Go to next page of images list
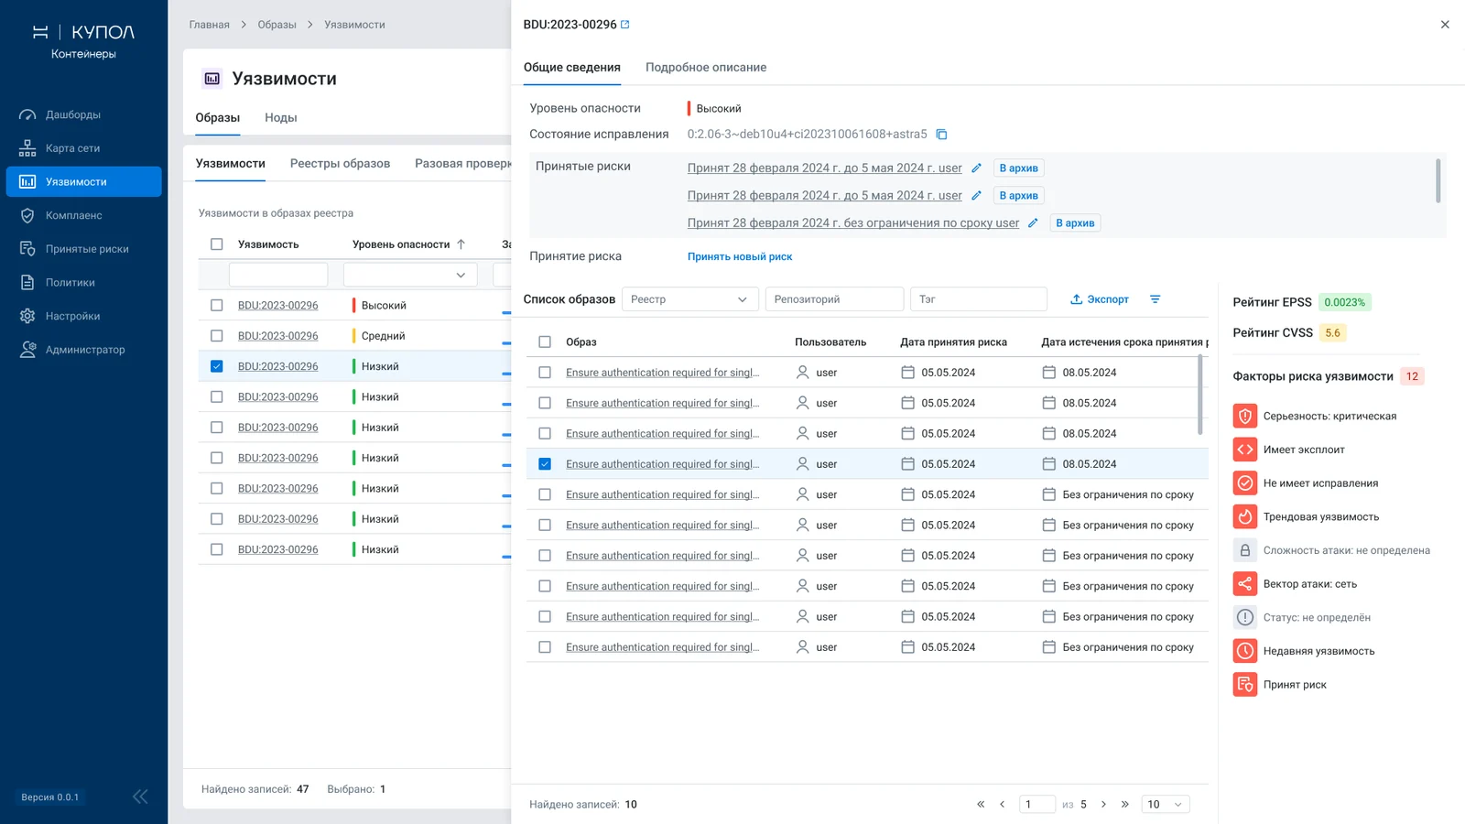Viewport: 1465px width, 824px height. pos(1103,805)
